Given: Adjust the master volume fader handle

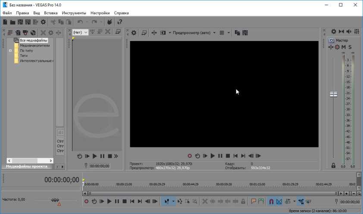Looking at the screenshot, I should click(x=333, y=94).
